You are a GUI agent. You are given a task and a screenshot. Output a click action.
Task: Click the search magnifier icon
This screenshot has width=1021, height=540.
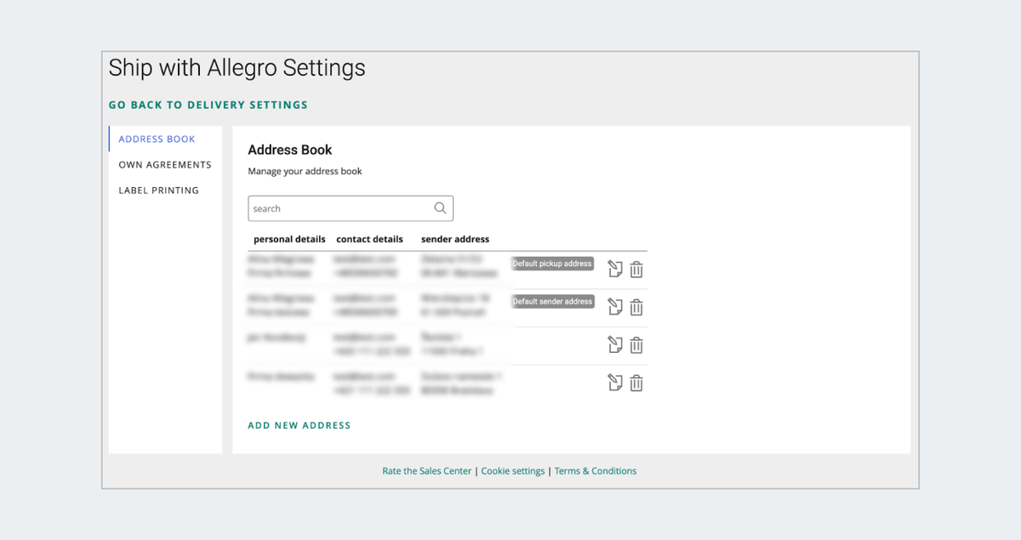pyautogui.click(x=440, y=208)
